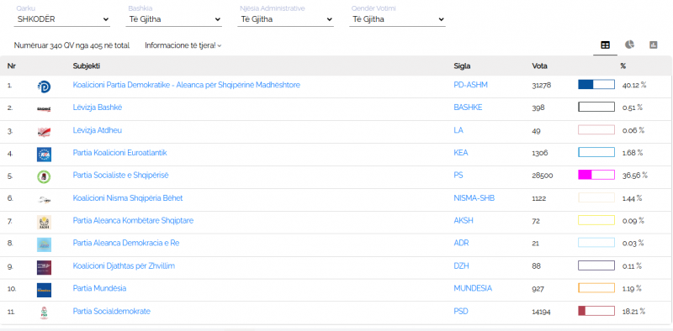Open Partia Aleanca Demokracia e Re link
The width and height of the screenshot is (673, 331).
tap(126, 243)
